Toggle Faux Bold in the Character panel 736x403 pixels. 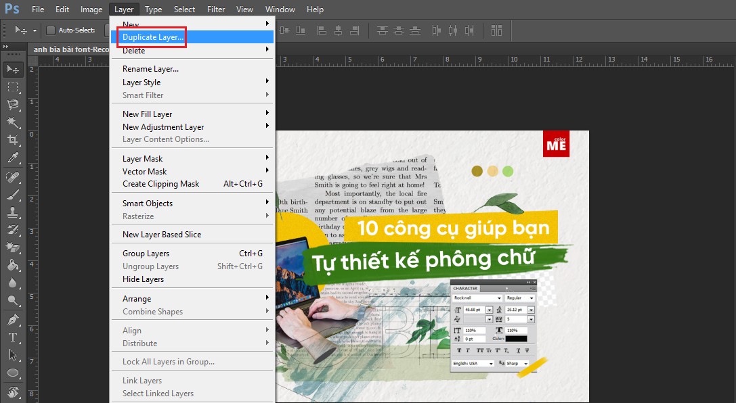pos(460,350)
